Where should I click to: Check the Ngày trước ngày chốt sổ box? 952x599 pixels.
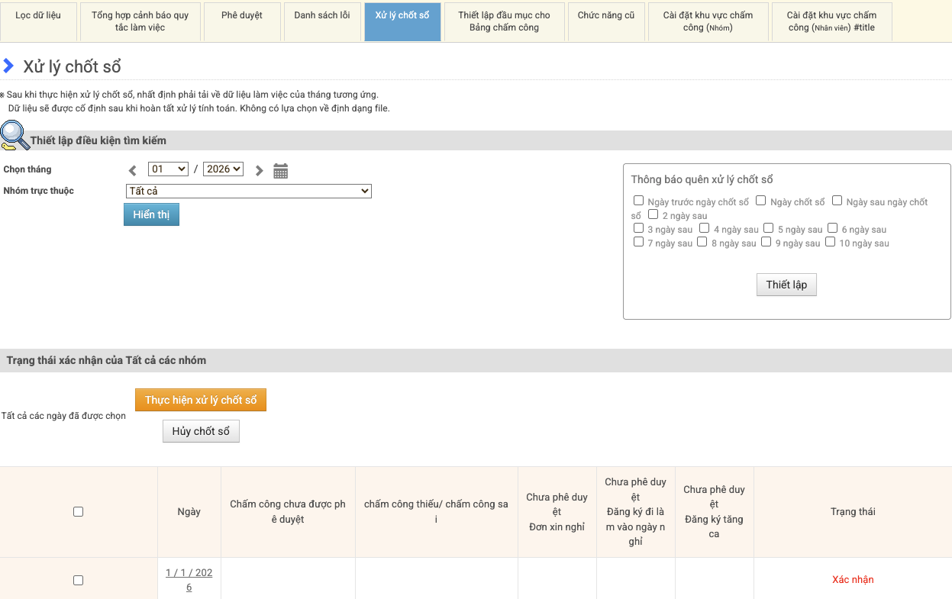coord(638,201)
